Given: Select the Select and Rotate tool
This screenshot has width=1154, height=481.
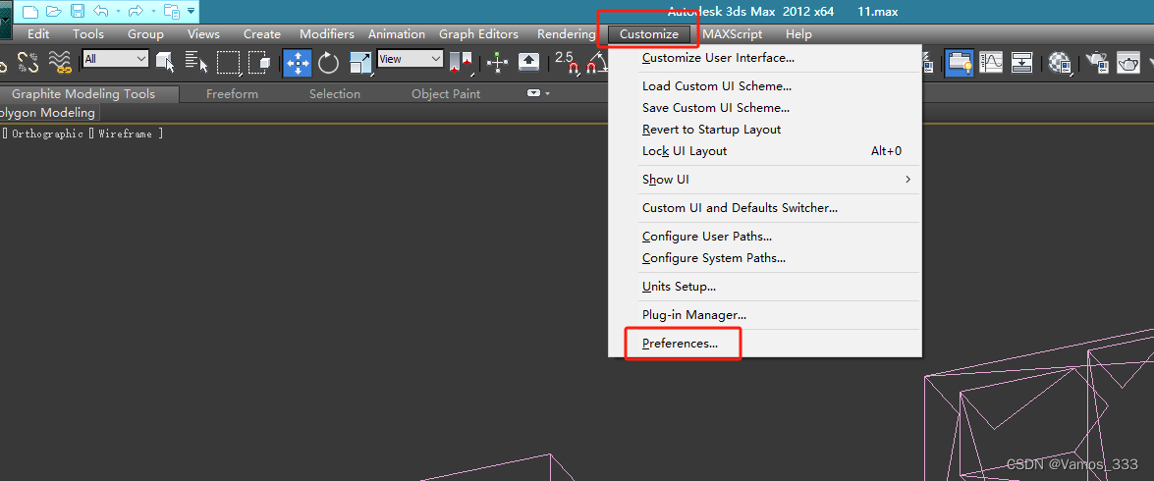Looking at the screenshot, I should pos(328,63).
